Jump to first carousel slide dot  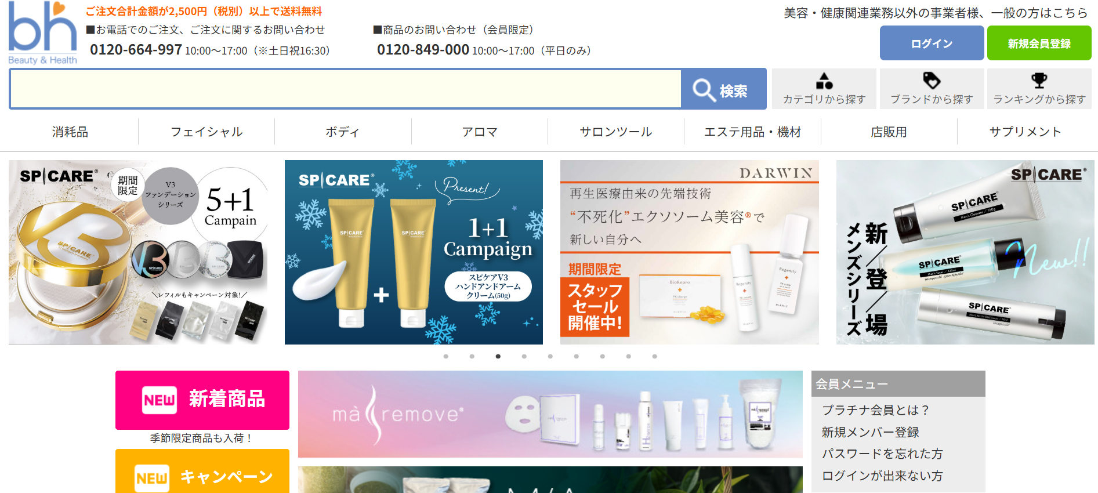[446, 356]
